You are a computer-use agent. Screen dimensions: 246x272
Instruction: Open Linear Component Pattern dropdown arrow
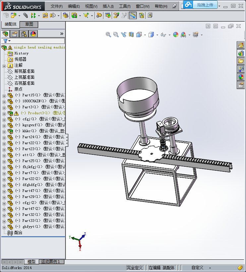pos(39,16)
